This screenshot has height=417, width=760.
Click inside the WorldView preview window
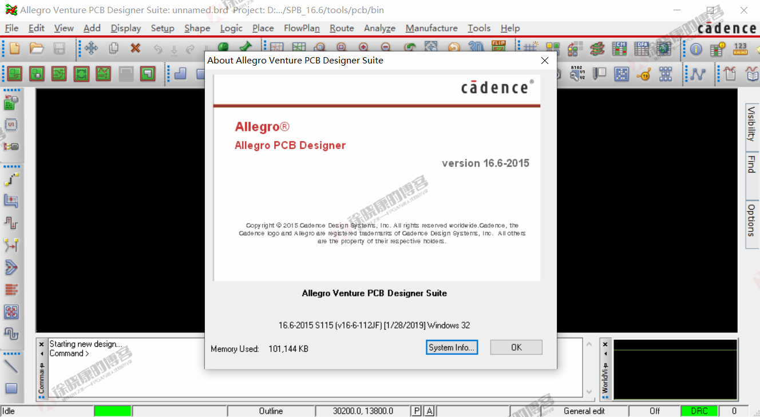pos(675,370)
